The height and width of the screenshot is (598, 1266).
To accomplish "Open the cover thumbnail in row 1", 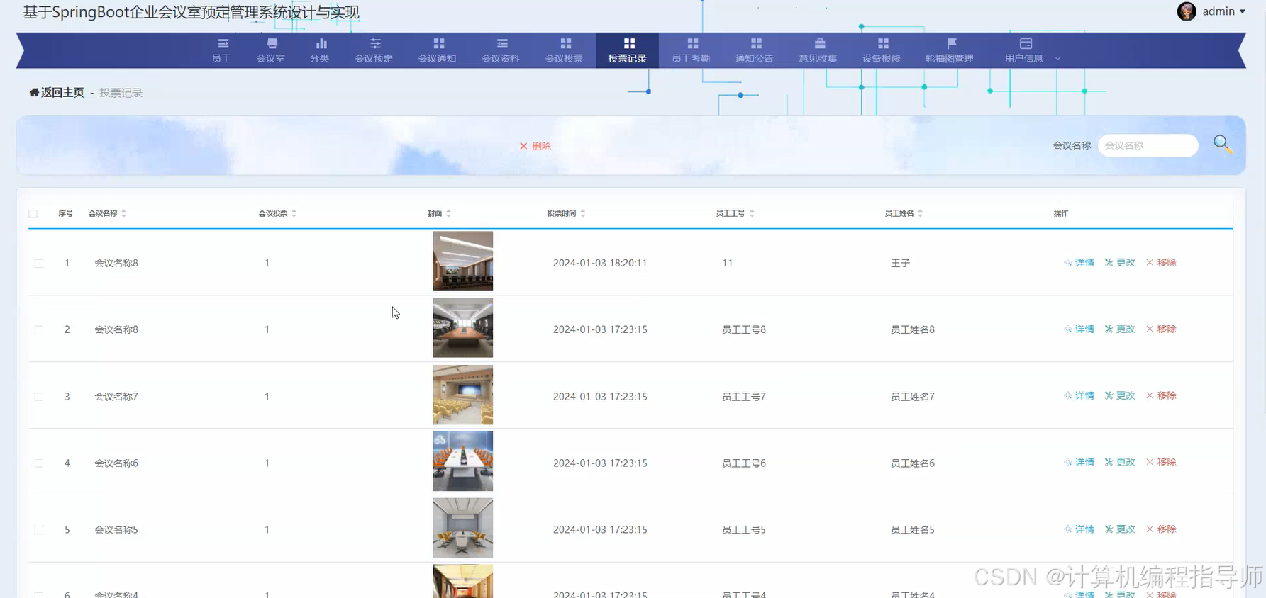I will coord(463,261).
